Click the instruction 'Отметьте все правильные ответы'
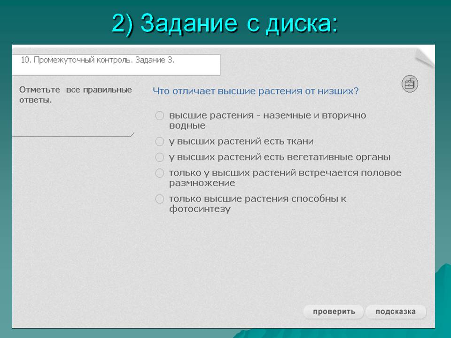Image resolution: width=451 pixels, height=338 pixels. [75, 95]
